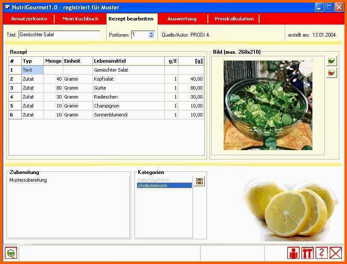Select the cholesterinarm category
Screen dimensions: 347x264
pos(164,186)
